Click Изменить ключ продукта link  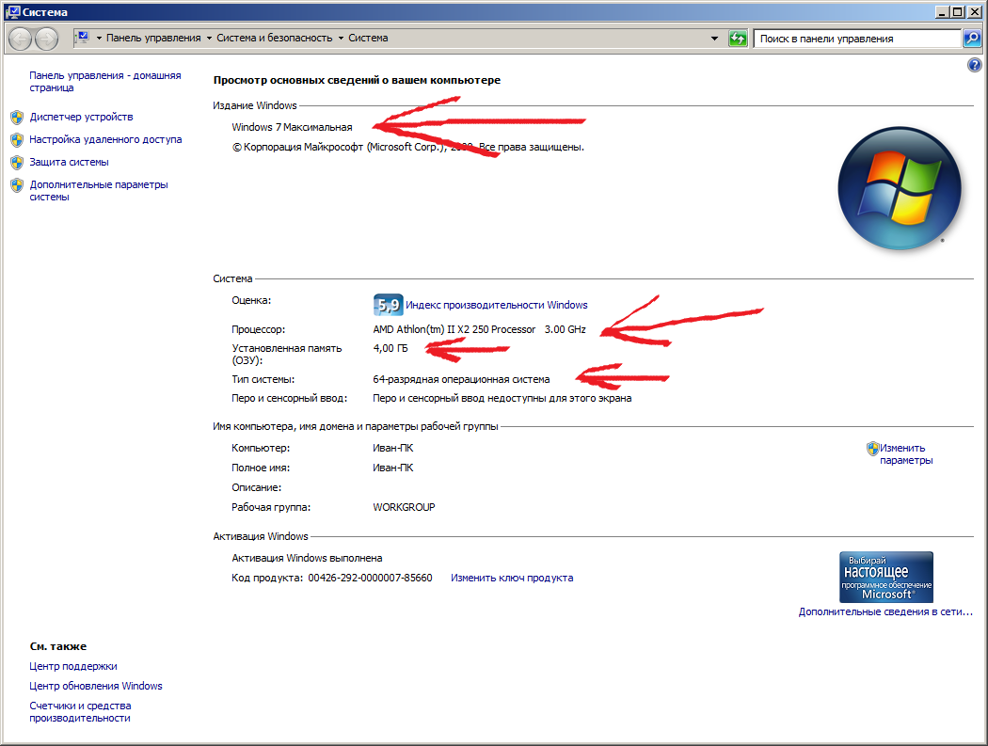[x=512, y=578]
